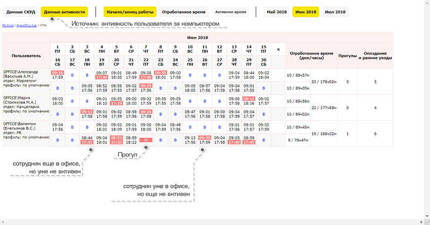Click the red 17:50 early-leave marker
430x225 pixels.
click(x=146, y=77)
